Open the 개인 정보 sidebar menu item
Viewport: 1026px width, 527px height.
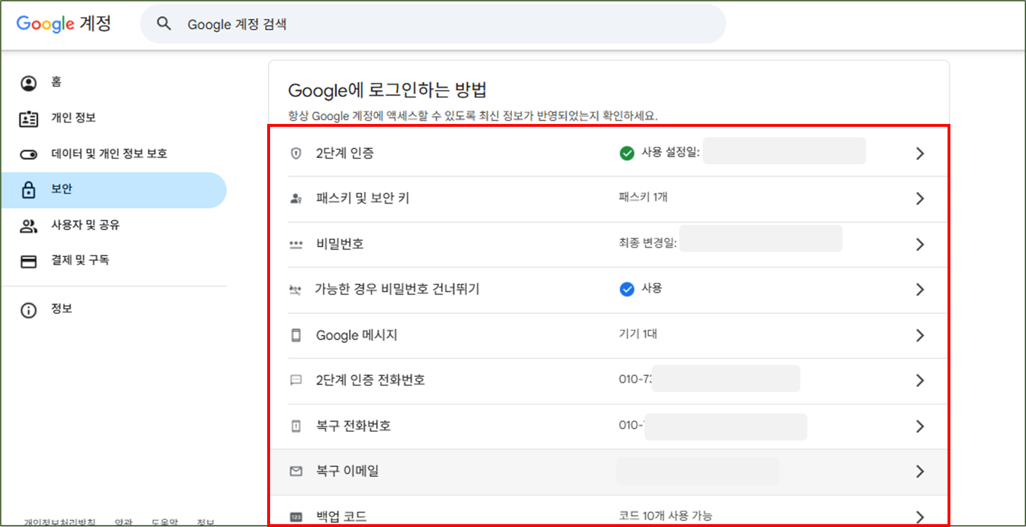click(x=73, y=118)
